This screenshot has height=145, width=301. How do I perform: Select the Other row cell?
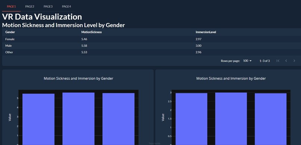pyautogui.click(x=9, y=52)
